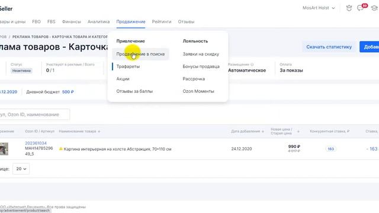Open Заявки на скидку menu item

point(201,54)
